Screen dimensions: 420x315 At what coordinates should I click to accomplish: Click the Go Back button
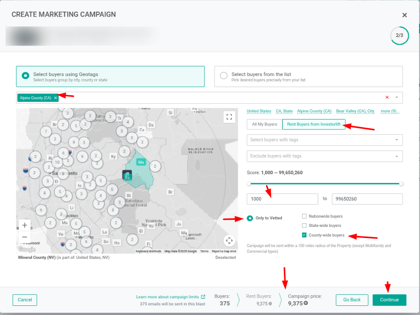click(352, 300)
